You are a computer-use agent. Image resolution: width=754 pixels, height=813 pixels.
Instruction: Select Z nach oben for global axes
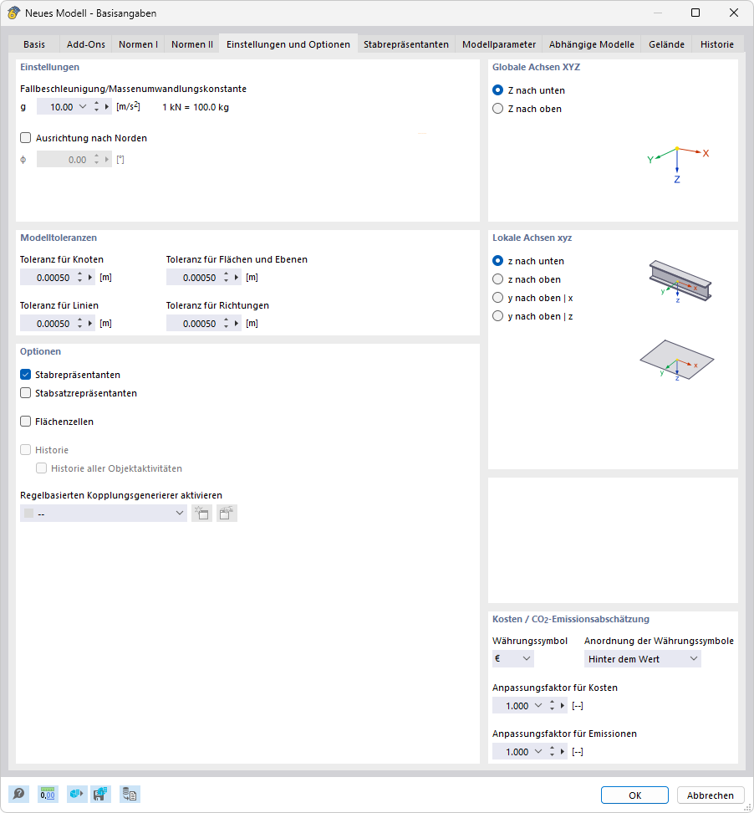[x=497, y=108]
